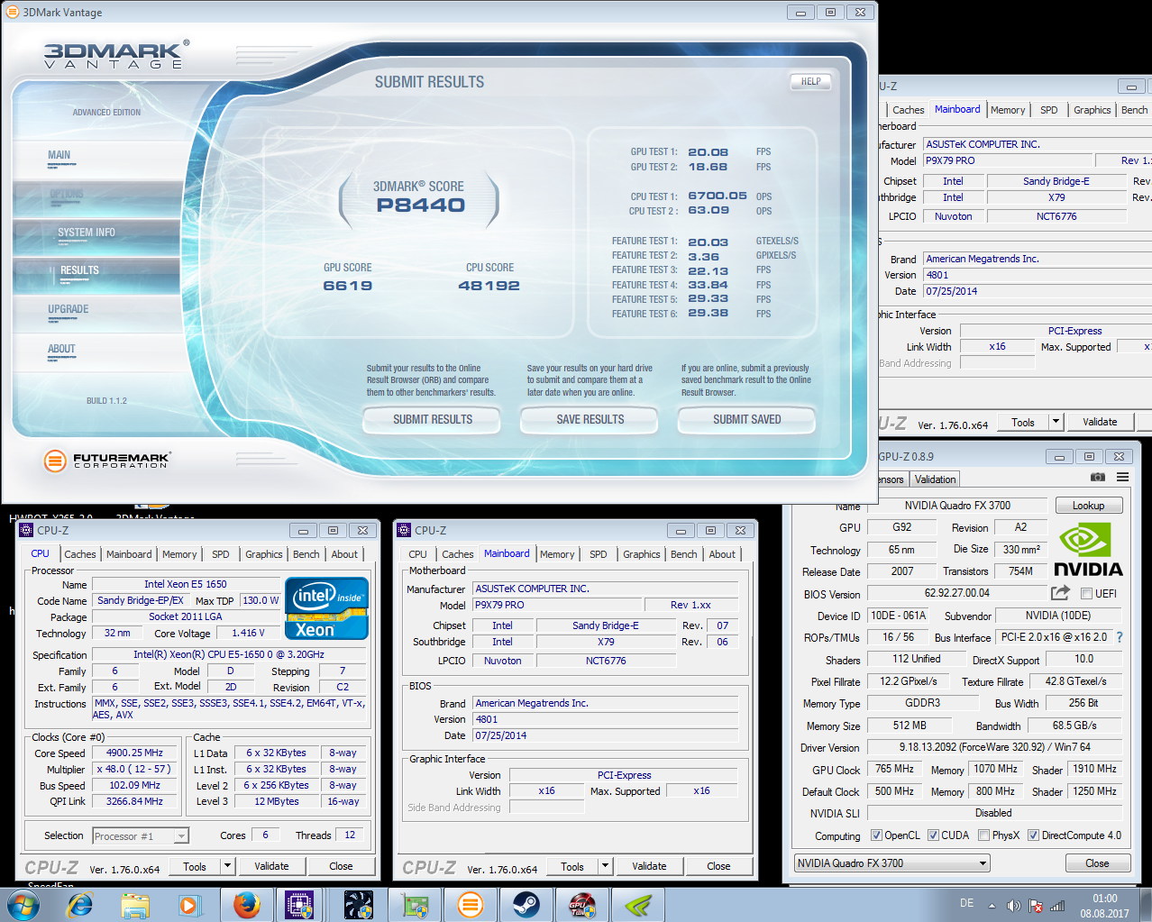Viewport: 1152px width, 922px height.
Task: Click the 3DMark Vantage title bar icon
Action: click(x=13, y=12)
